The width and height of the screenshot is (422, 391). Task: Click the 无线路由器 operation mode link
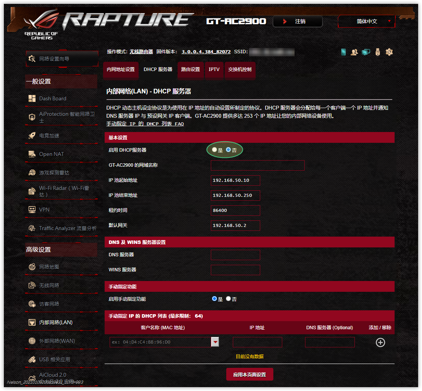coord(141,52)
